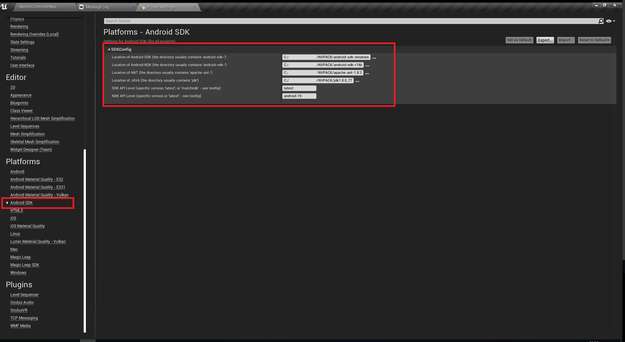Open the eye view options dropdown
Image resolution: width=625 pixels, height=342 pixels.
pos(610,21)
